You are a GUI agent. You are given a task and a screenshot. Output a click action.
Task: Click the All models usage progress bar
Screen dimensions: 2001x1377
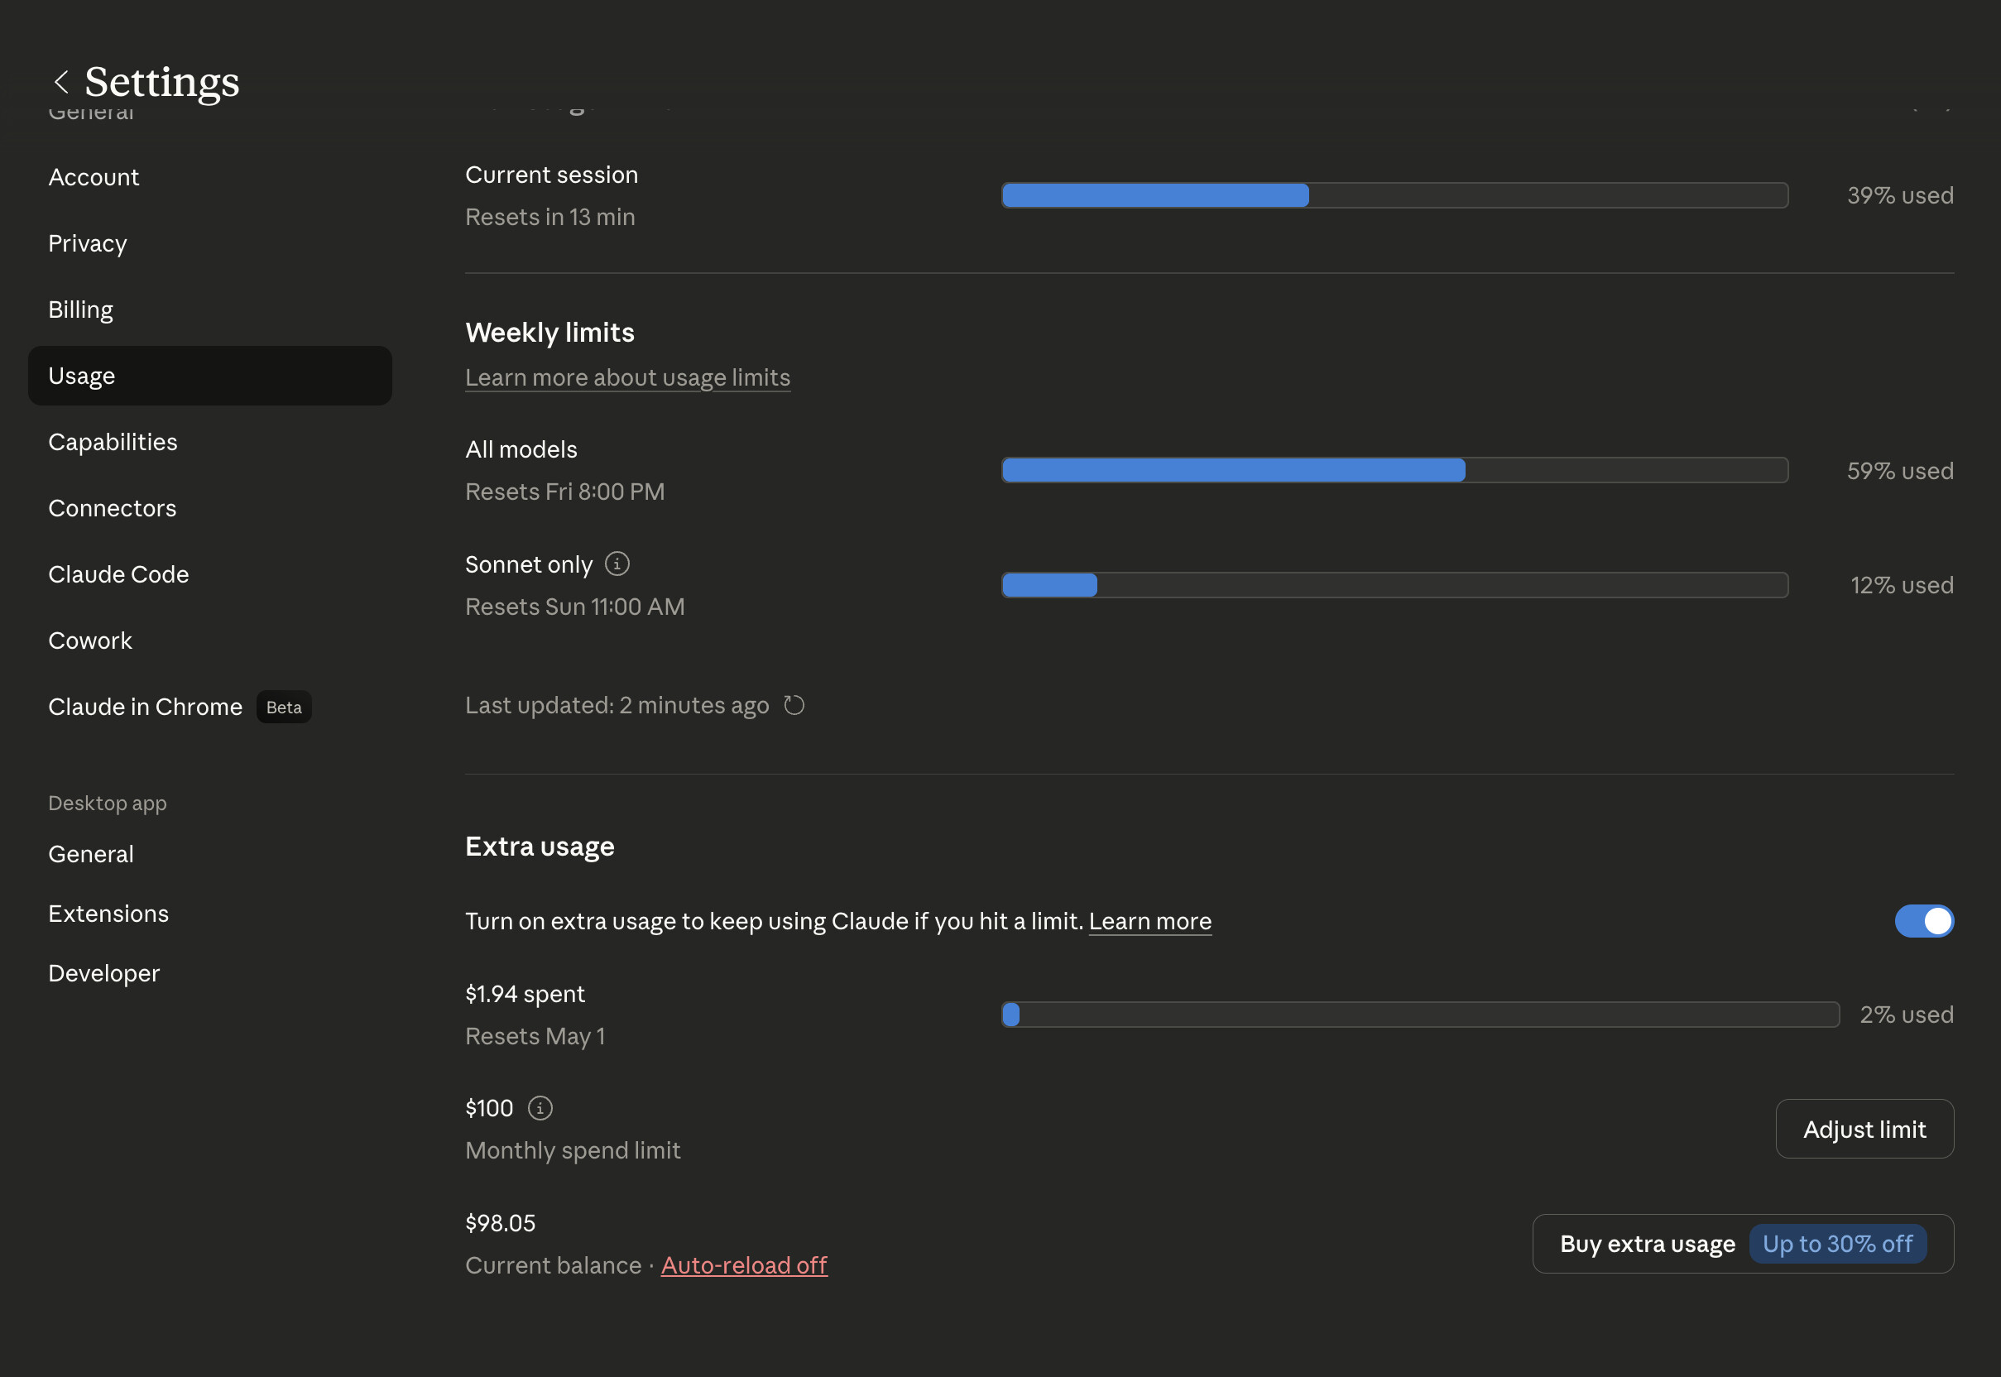tap(1394, 470)
